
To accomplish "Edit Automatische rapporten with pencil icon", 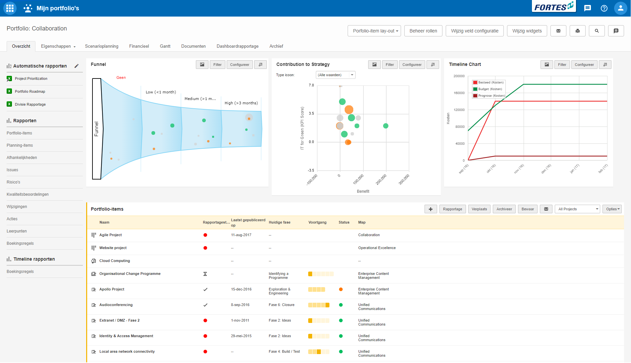I will coord(77,66).
